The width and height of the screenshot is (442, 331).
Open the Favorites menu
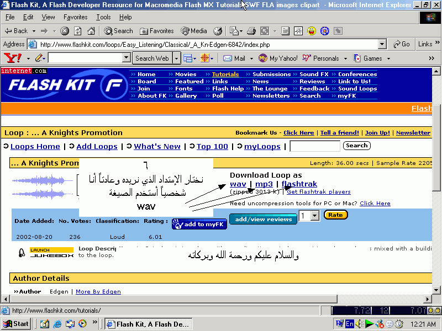coord(76,17)
